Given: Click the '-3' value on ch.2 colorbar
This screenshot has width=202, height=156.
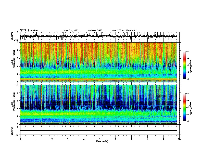Looking at the screenshot, I should 188,94.
